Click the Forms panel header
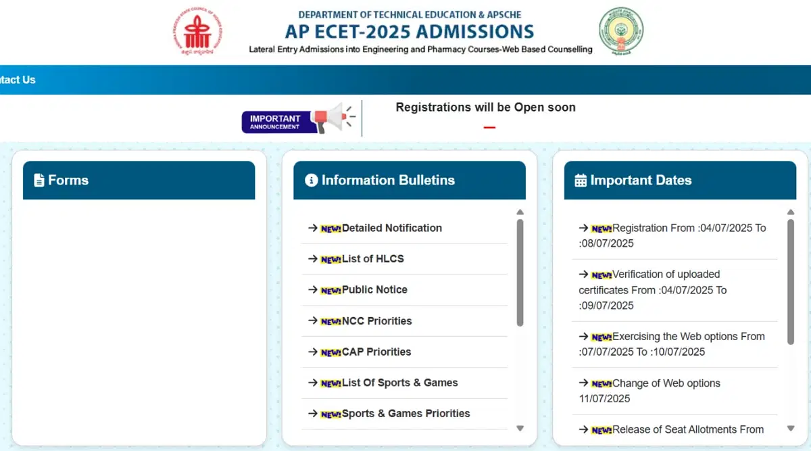 (139, 180)
